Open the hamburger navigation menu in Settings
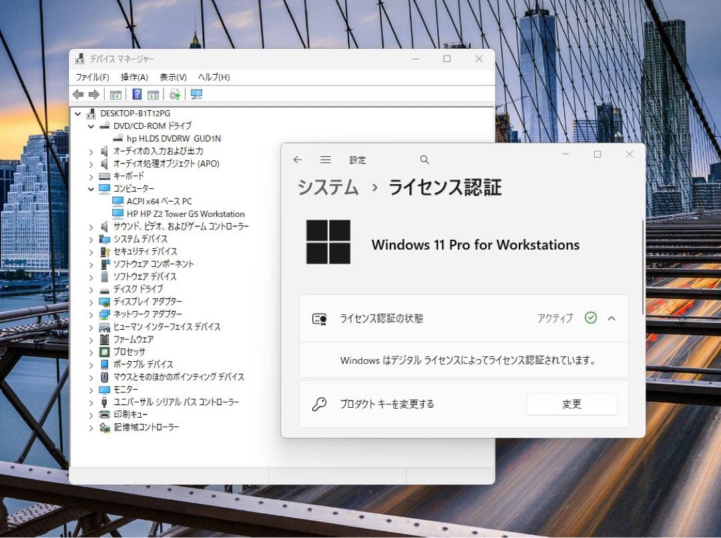This screenshot has width=721, height=538. (326, 160)
